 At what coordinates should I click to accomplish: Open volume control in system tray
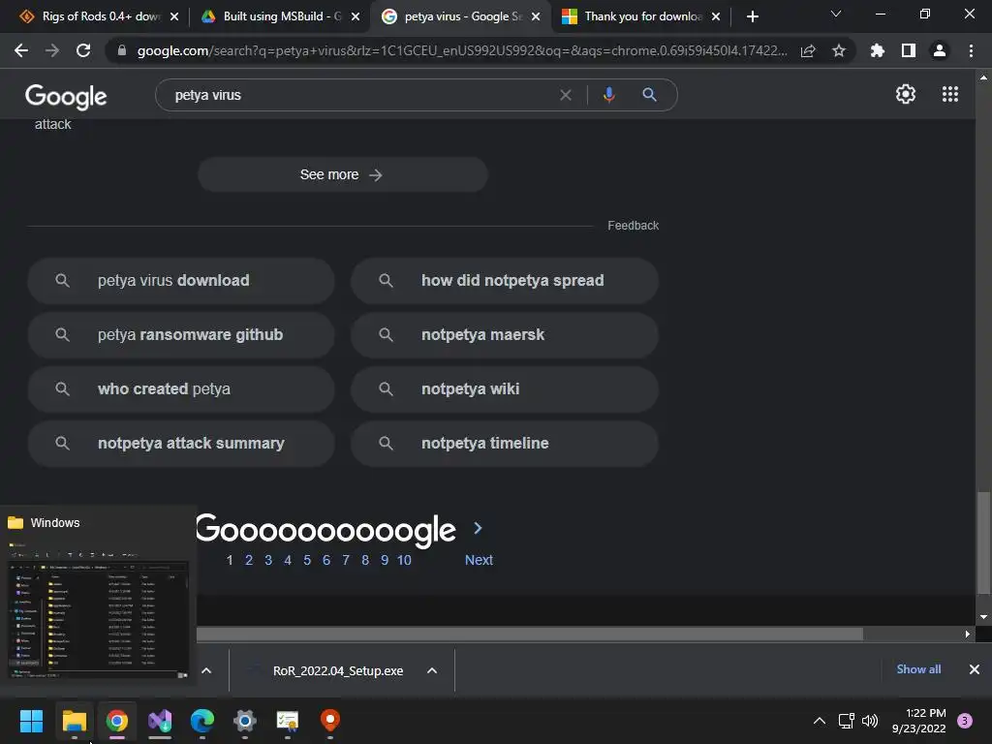coord(870,721)
